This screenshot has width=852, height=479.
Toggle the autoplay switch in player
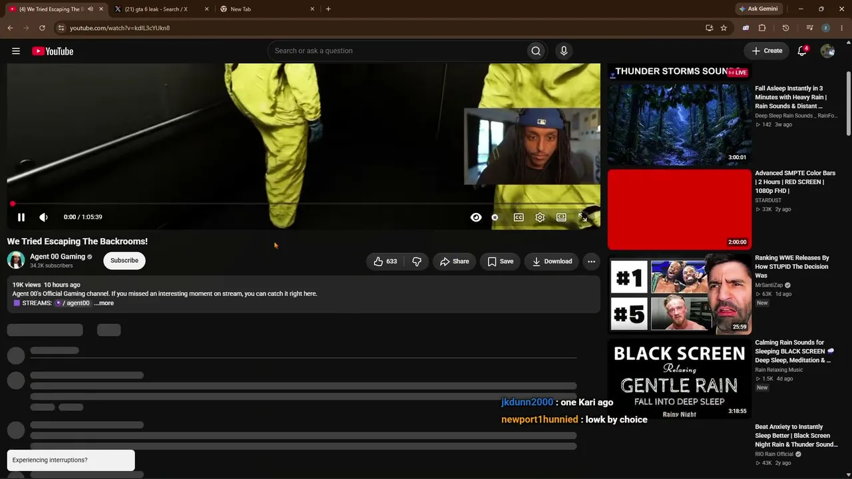[495, 218]
